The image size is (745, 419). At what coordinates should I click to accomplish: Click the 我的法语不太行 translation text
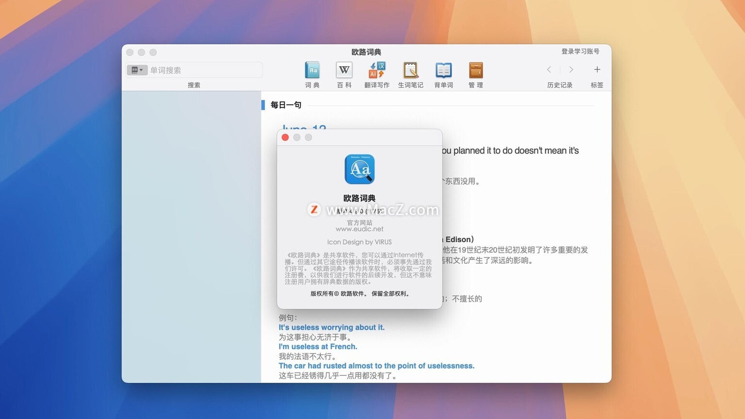(x=308, y=356)
